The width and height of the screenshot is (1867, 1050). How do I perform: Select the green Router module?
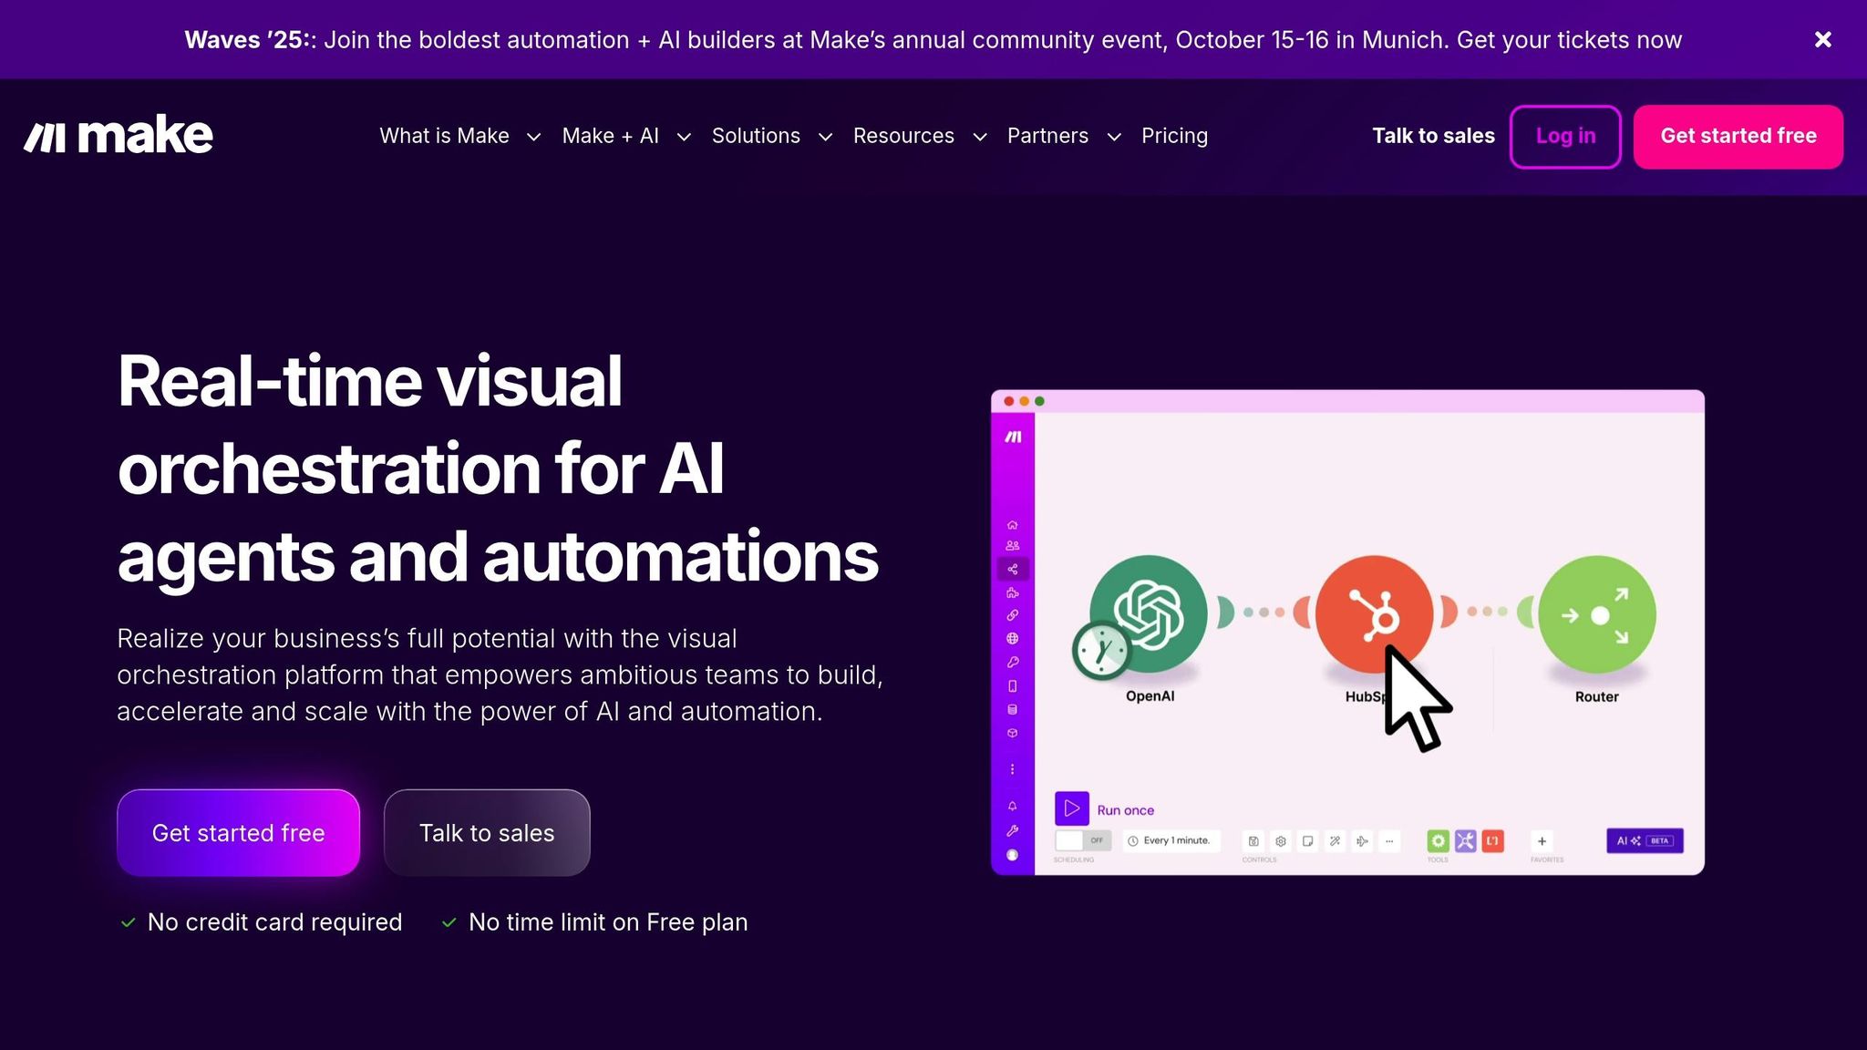coord(1596,614)
